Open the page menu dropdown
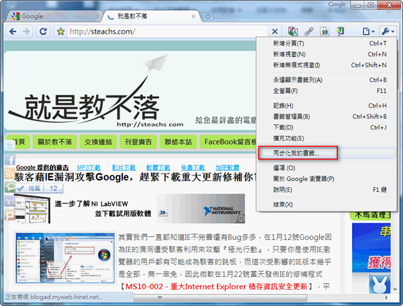Screen dimensions: 403x306 pyautogui.click(x=368, y=32)
